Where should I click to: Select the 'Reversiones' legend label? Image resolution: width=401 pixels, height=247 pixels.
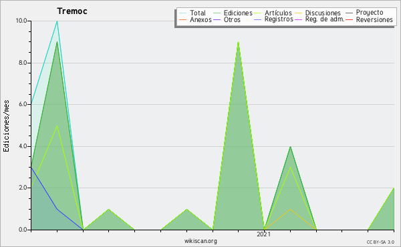(374, 19)
